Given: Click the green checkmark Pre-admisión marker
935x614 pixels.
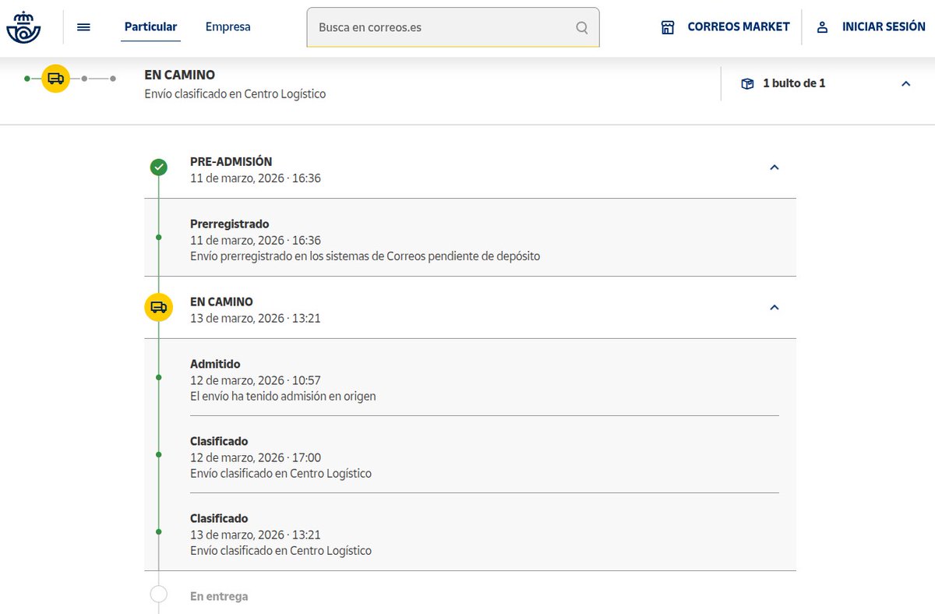Looking at the screenshot, I should tap(159, 167).
